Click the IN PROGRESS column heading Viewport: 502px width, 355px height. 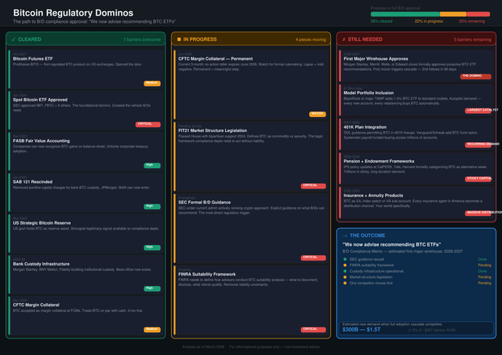click(200, 39)
